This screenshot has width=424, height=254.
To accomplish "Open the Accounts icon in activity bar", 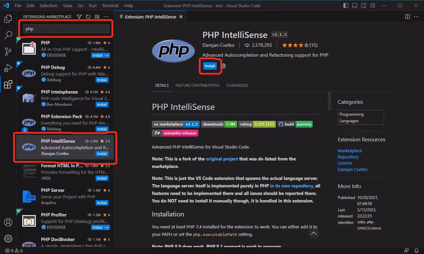I will (8, 222).
